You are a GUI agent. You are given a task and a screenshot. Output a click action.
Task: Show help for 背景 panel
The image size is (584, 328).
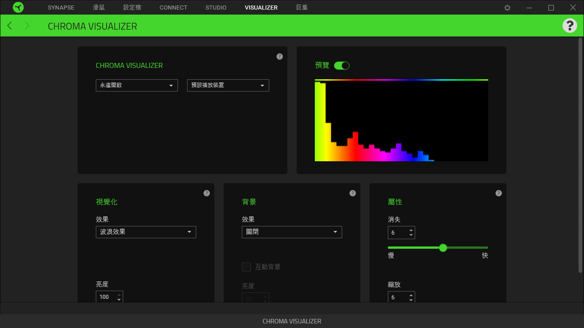[353, 193]
